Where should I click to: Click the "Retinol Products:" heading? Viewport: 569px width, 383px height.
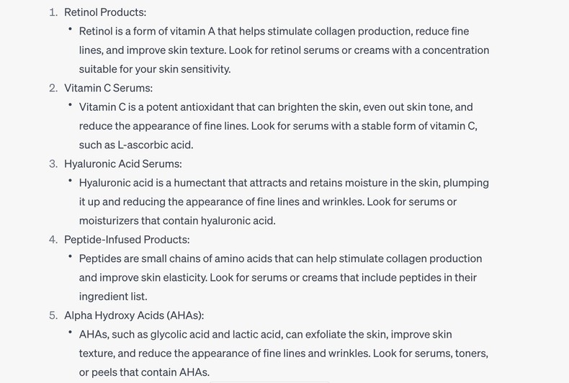(104, 12)
